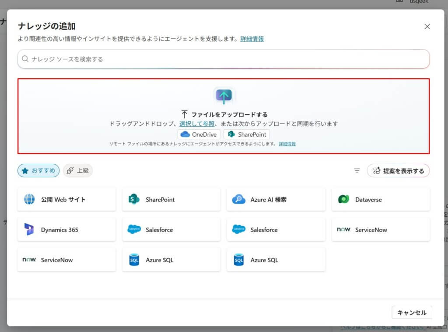Focus the ナレッジ ソースを検索する search field
This screenshot has height=332, width=448.
pos(224,59)
